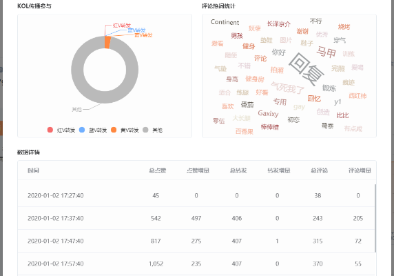Click the 总评论 value 243

tap(318, 218)
